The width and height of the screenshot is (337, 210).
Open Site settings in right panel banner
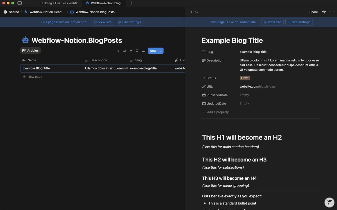299,22
